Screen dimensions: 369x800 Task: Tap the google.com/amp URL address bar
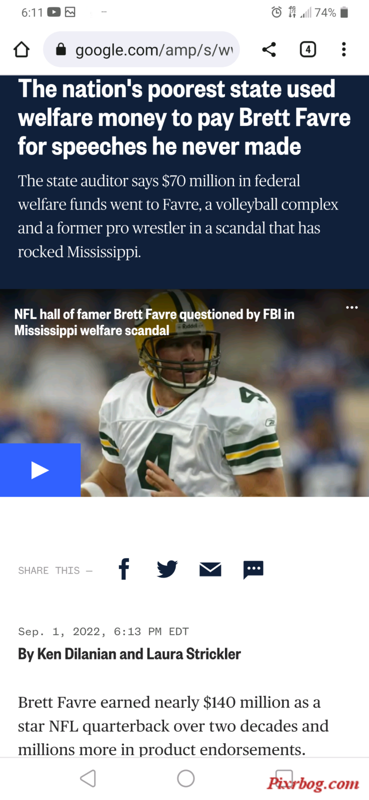pyautogui.click(x=141, y=49)
